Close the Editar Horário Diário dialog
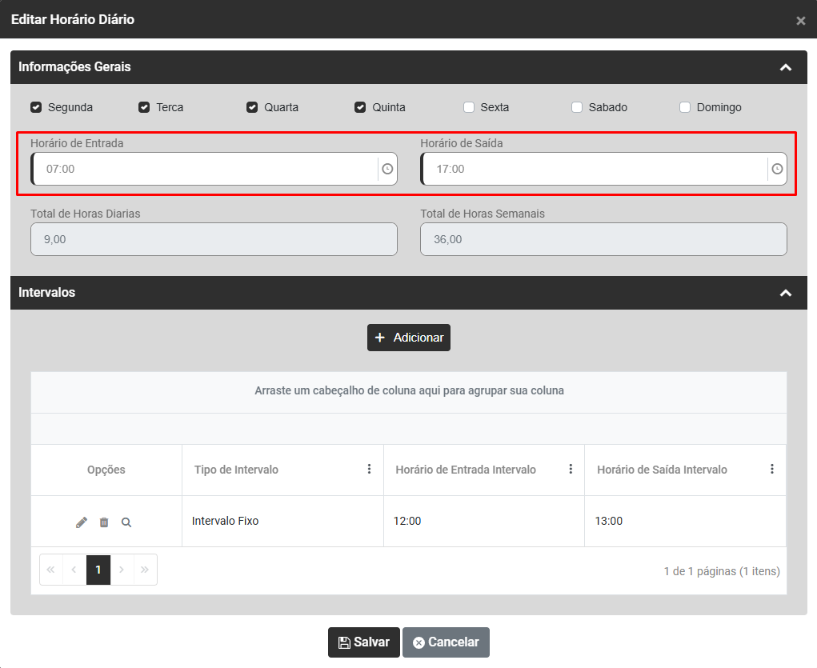 tap(800, 21)
